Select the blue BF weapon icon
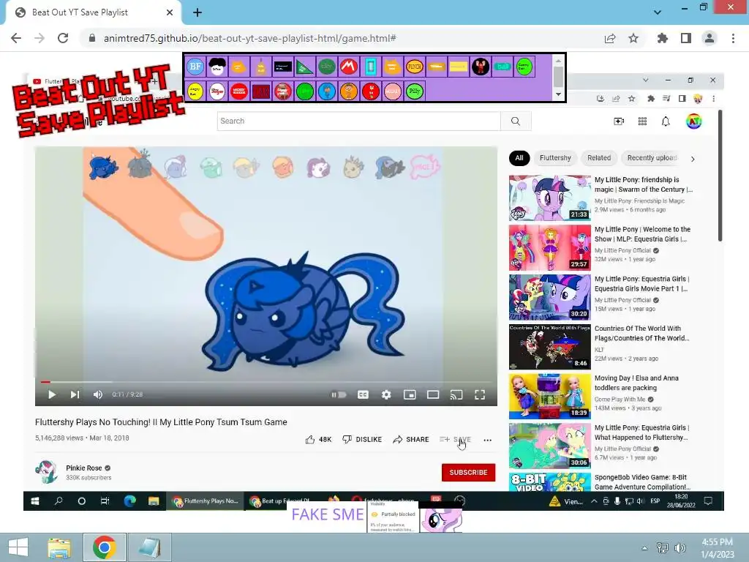The height and width of the screenshot is (562, 749). click(x=195, y=67)
